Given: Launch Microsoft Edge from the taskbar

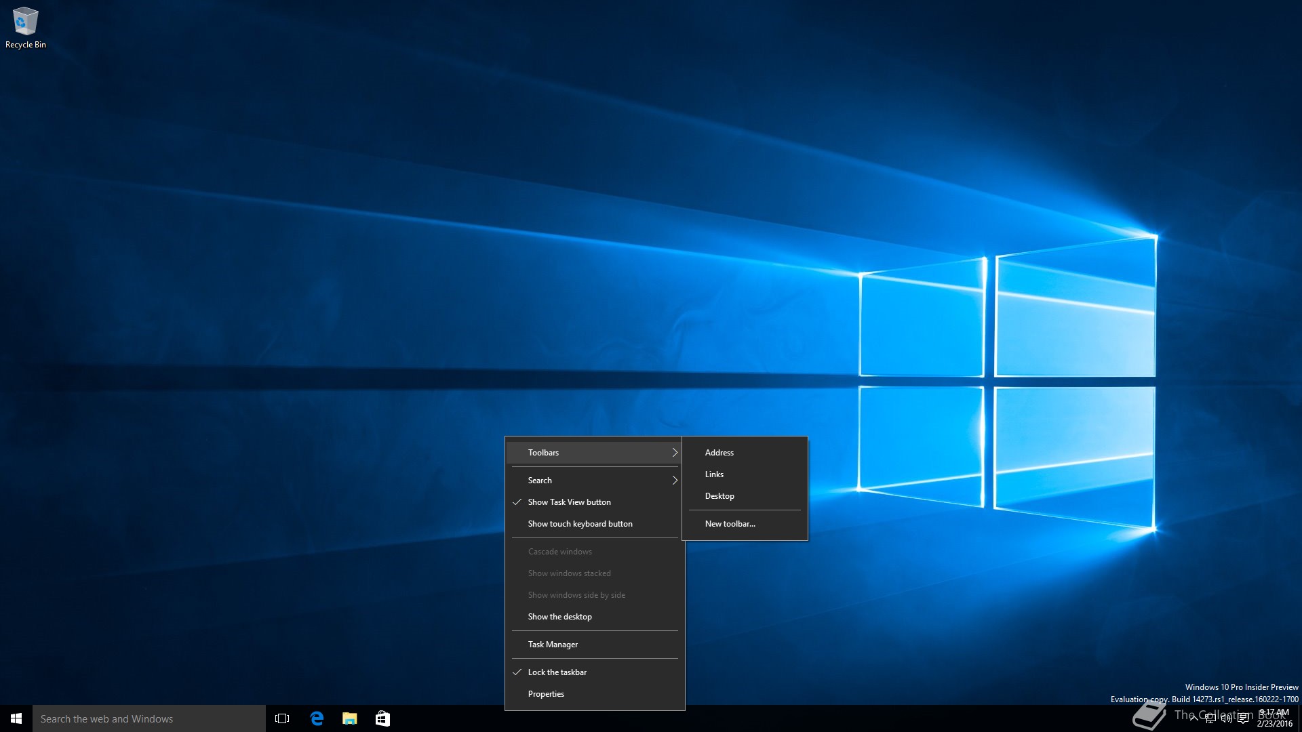Looking at the screenshot, I should click(x=317, y=718).
